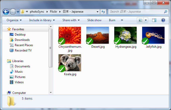This screenshot has width=171, height=110.
Task: Click the greyed Forward arrow button
Action: [13, 12]
